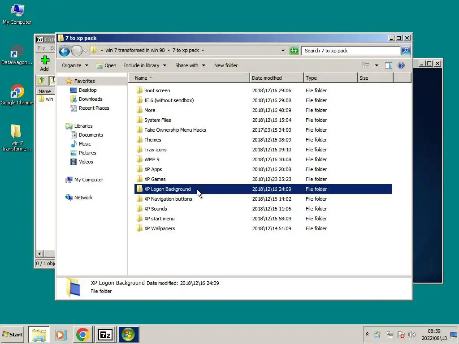Click the Back navigation arrow
Screen dimensions: 459x344
pyautogui.click(x=64, y=51)
